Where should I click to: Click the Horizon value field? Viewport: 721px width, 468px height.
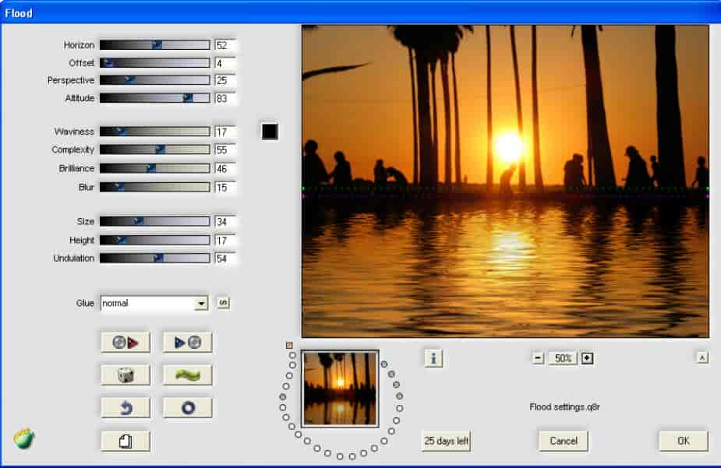[225, 45]
